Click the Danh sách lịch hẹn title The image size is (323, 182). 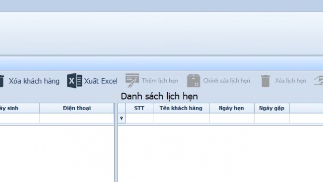point(159,97)
